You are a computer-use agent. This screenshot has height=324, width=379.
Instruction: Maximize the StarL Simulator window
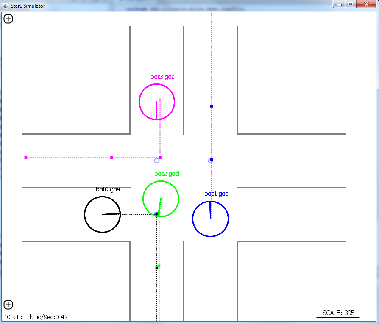(x=351, y=4)
